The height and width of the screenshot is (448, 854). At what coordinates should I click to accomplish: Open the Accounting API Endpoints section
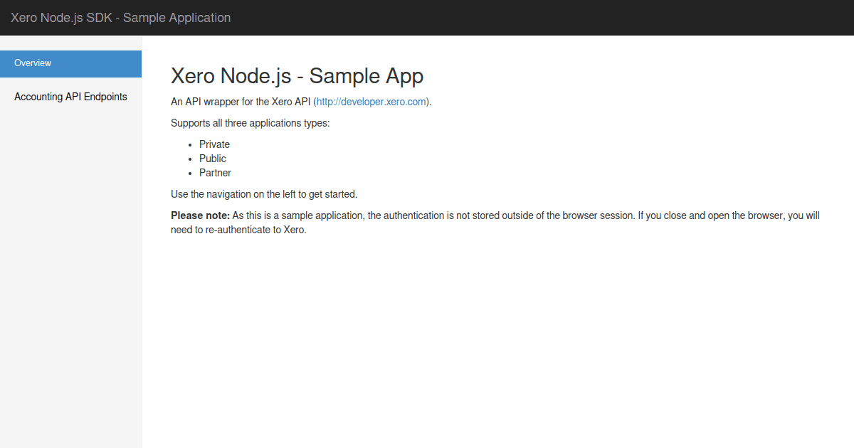(x=70, y=97)
